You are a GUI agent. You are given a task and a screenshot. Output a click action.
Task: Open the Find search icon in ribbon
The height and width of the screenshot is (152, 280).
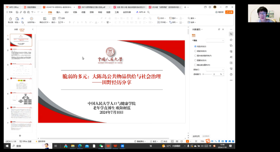[x=189, y=18]
